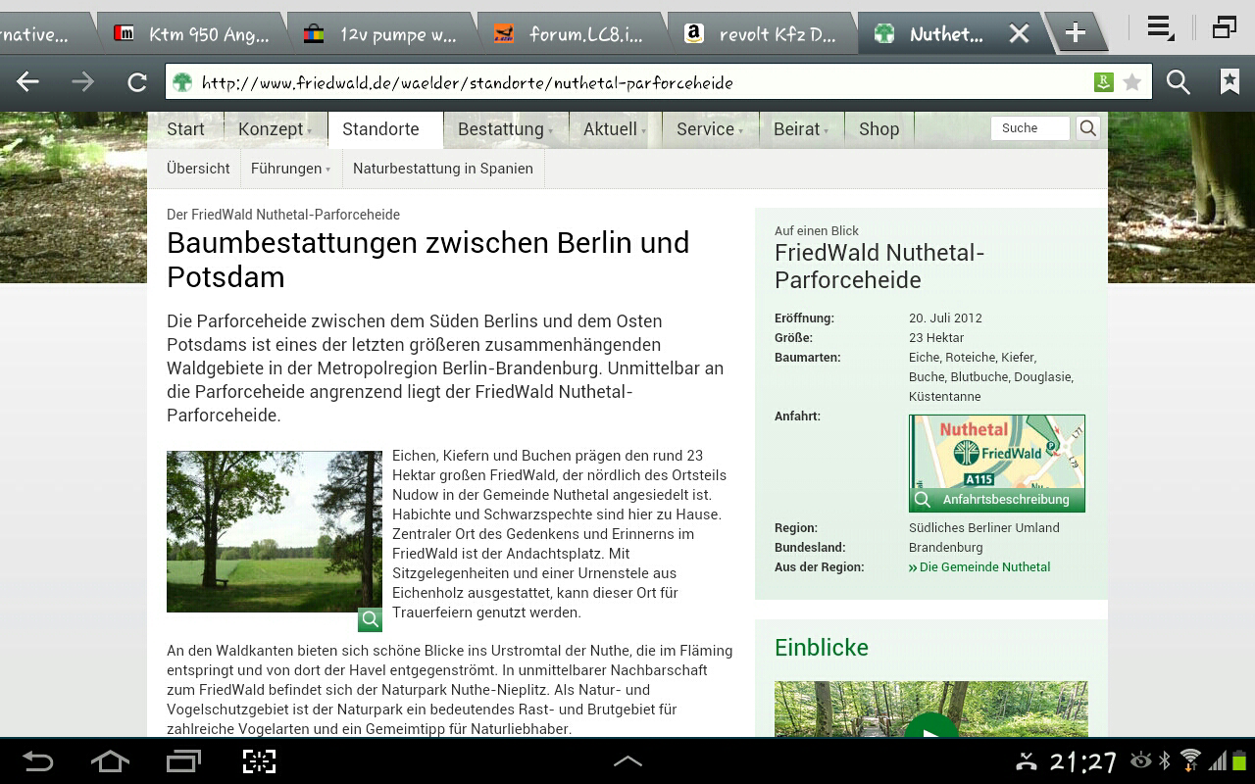Take a screenshot using the capture icon
Screen dimensions: 1255x784
pos(259,761)
